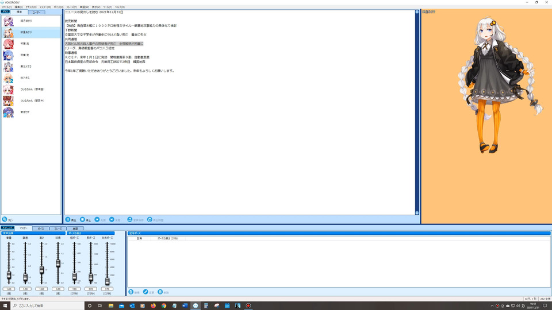Open the Windows Start menu

point(5,305)
